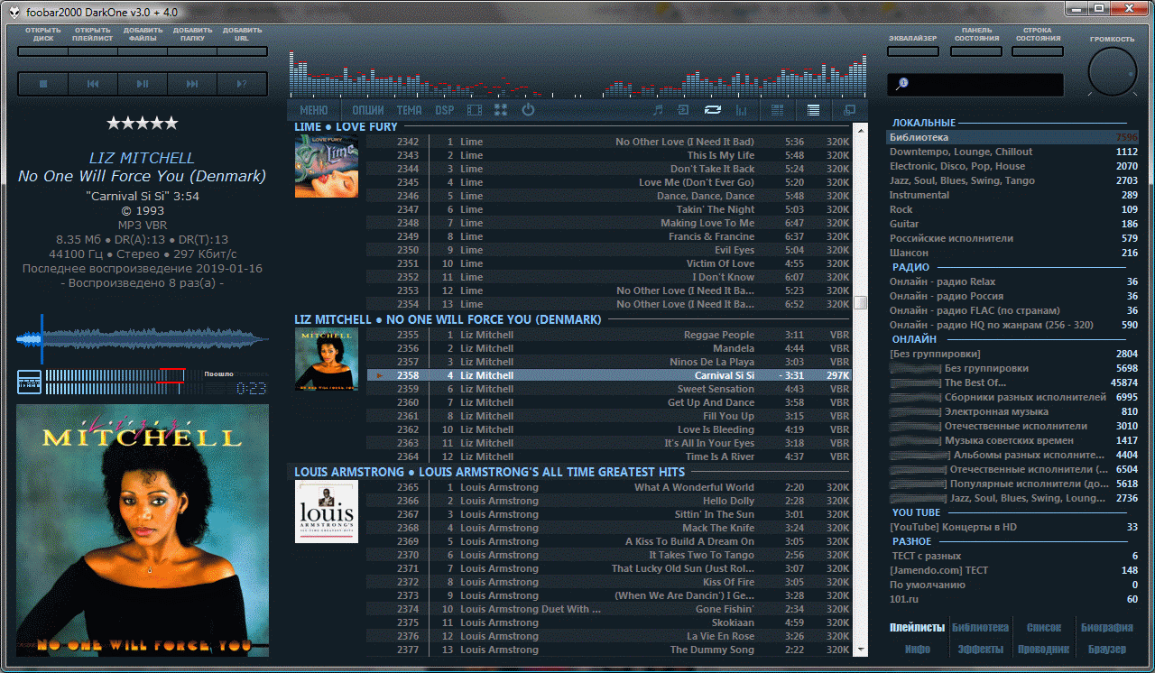The width and height of the screenshot is (1155, 673).
Task: Click the Louis Armstrong album thumbnail
Action: click(x=327, y=512)
